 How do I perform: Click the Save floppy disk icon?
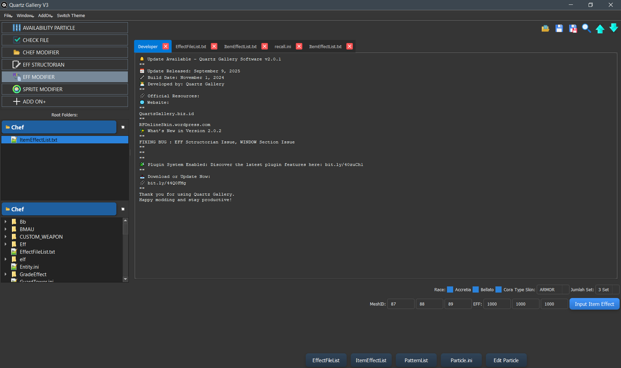tap(559, 29)
